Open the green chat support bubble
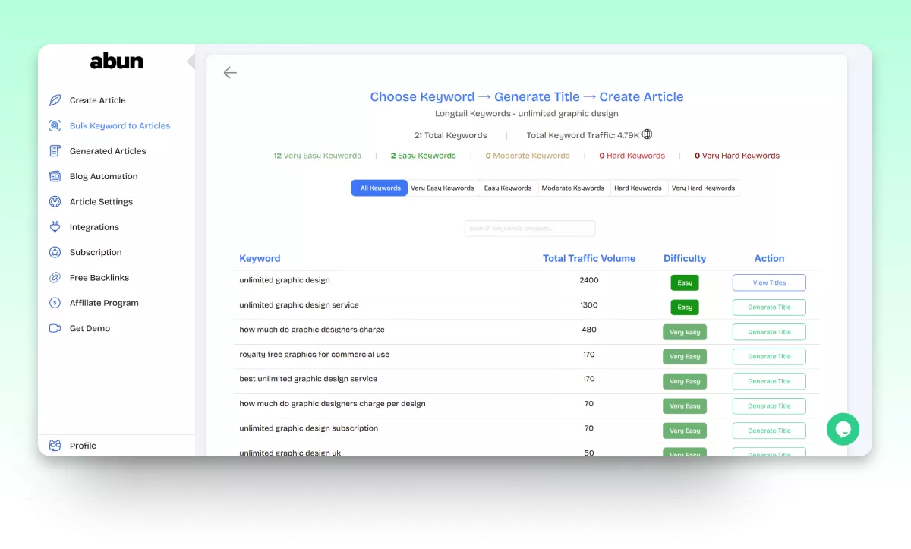Image resolution: width=911 pixels, height=549 pixels. 843,429
